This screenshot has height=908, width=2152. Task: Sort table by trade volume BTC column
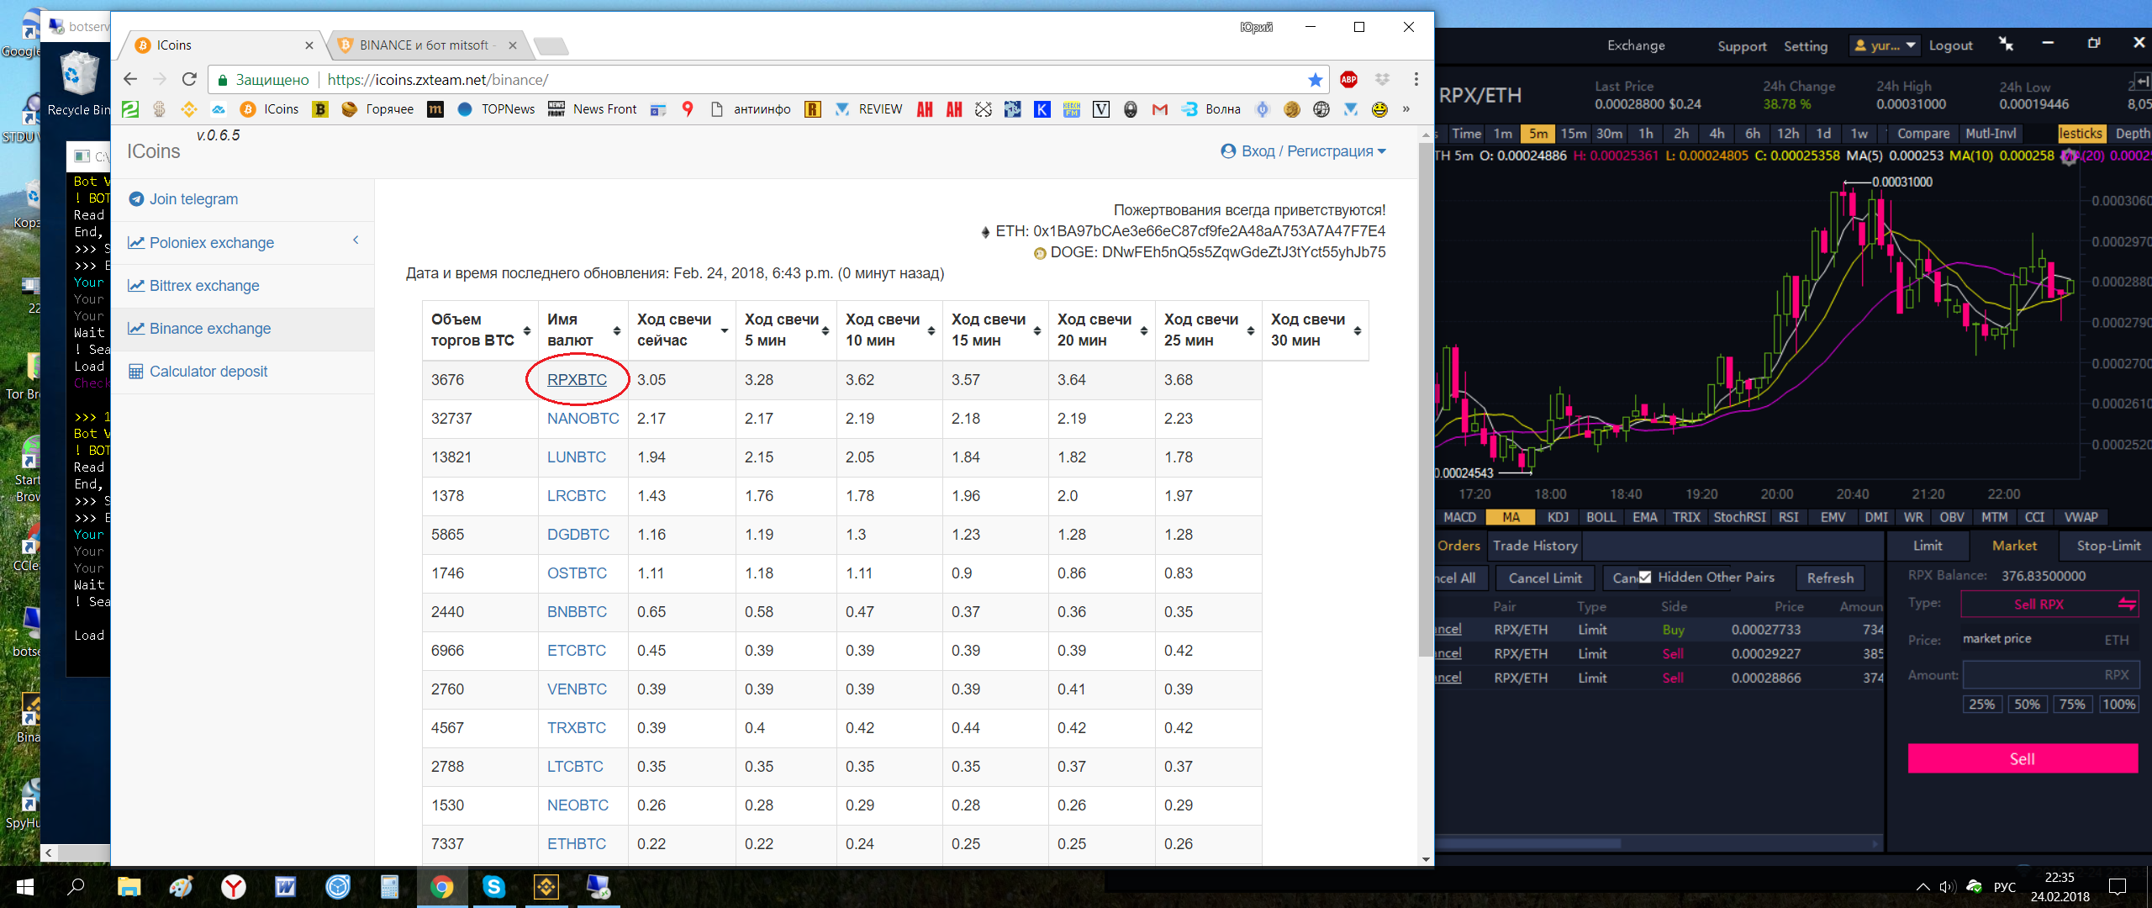(480, 330)
